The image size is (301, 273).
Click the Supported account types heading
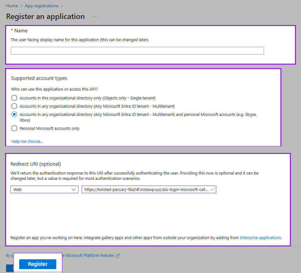[39, 78]
